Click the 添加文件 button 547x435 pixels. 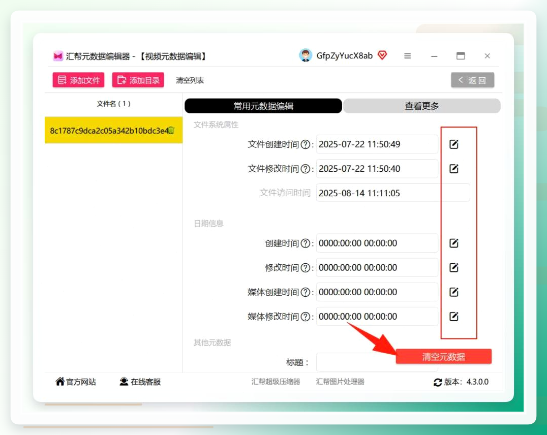78,80
